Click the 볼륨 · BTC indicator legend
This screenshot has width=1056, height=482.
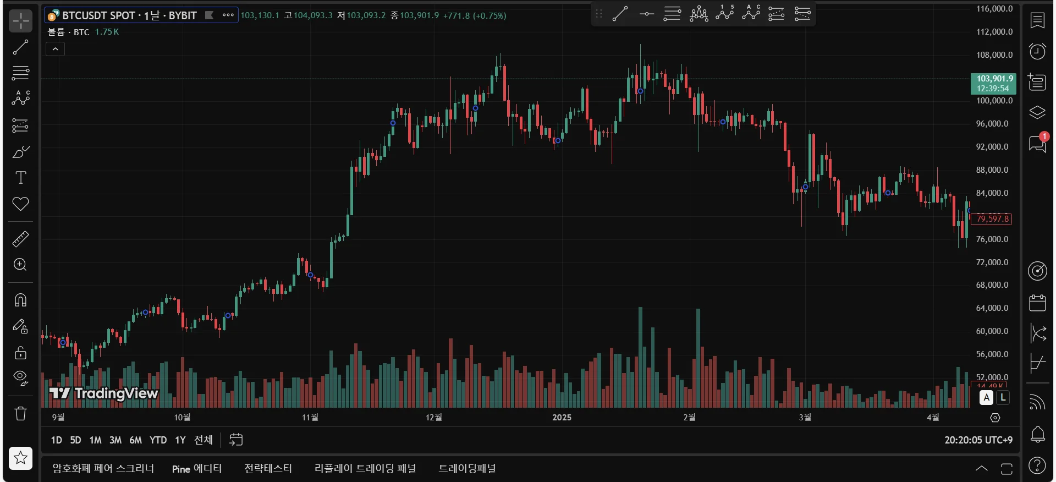[69, 32]
